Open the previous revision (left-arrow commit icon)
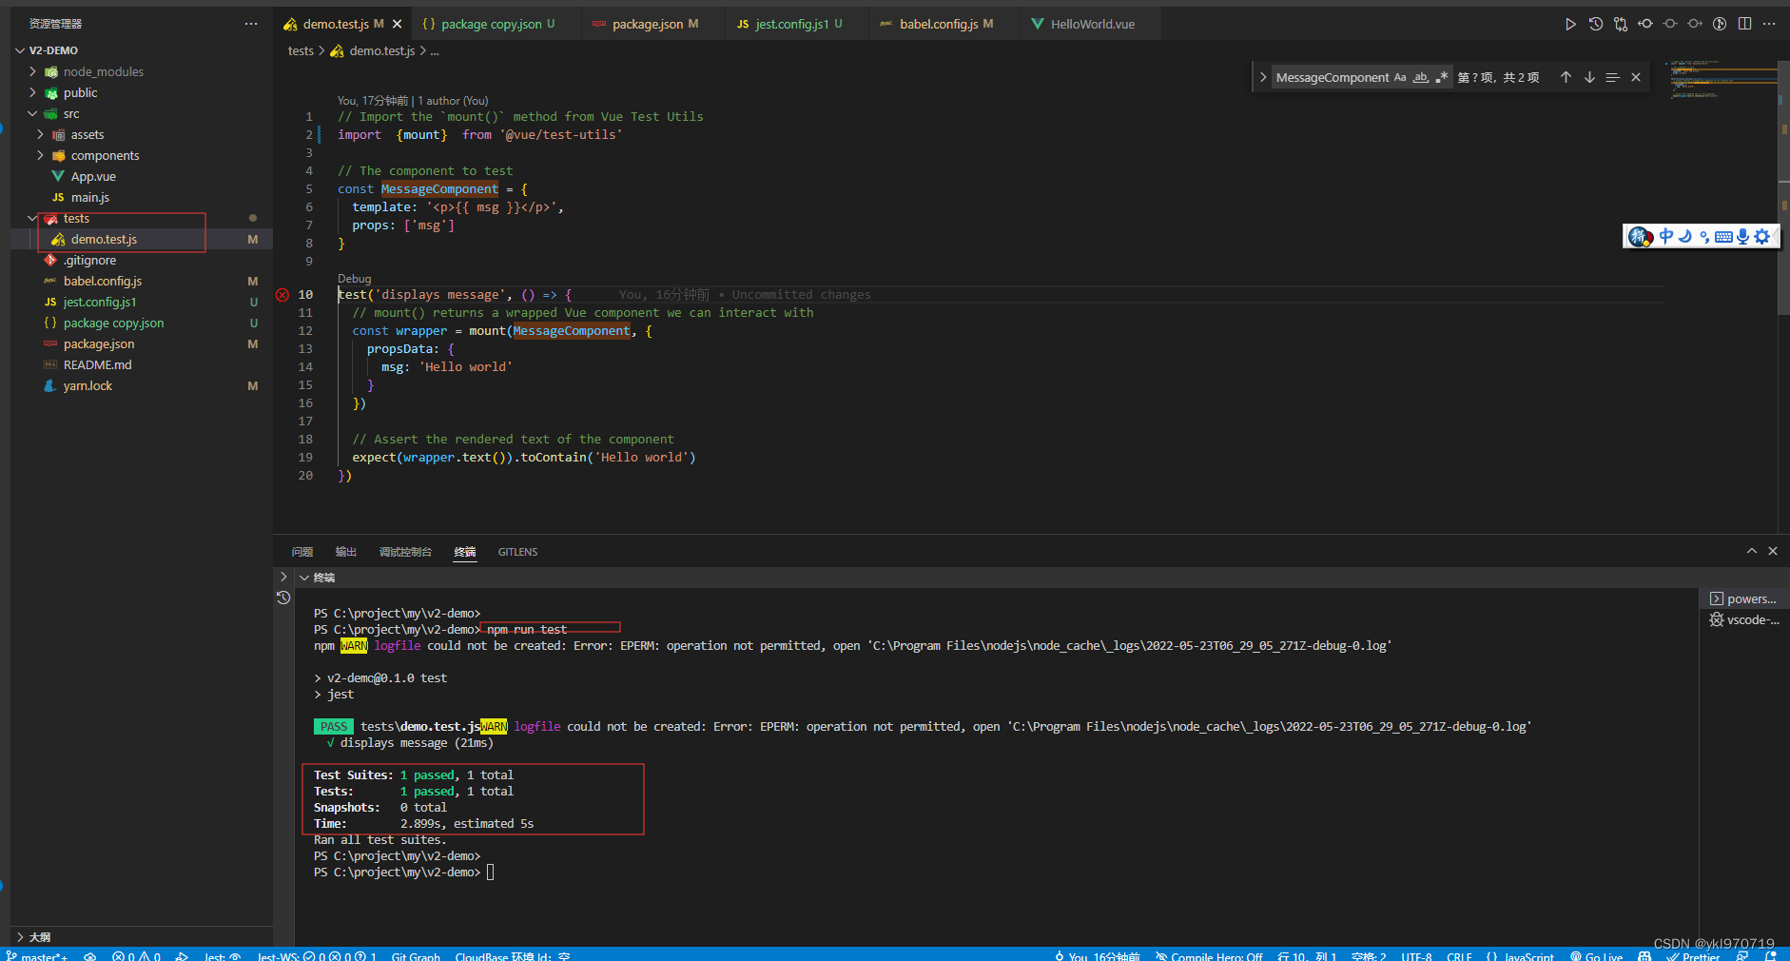 click(x=1645, y=24)
